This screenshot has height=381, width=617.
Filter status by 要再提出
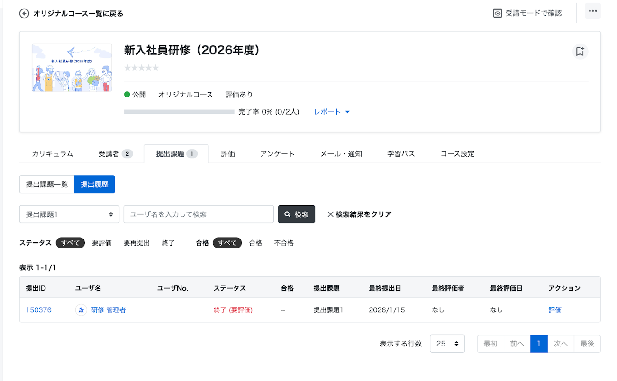136,243
